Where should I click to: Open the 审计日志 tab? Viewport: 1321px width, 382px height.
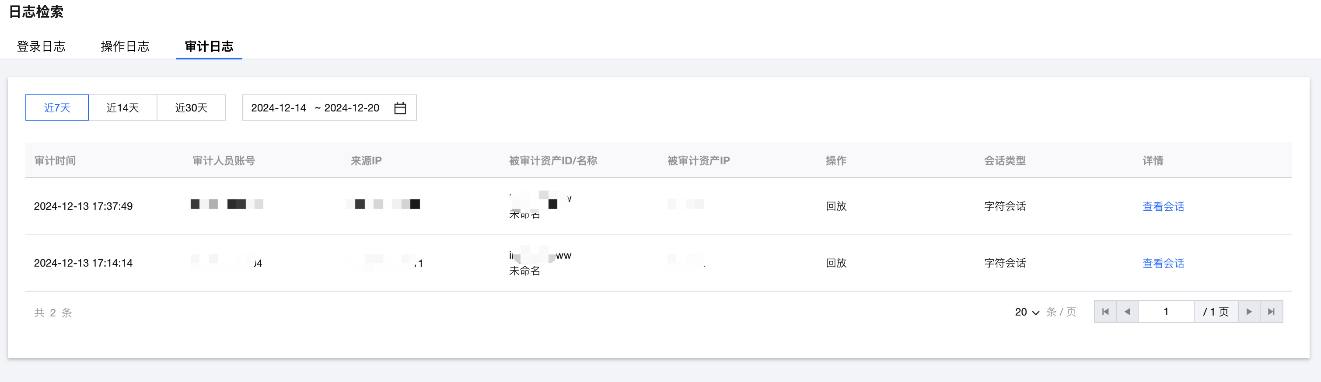209,47
